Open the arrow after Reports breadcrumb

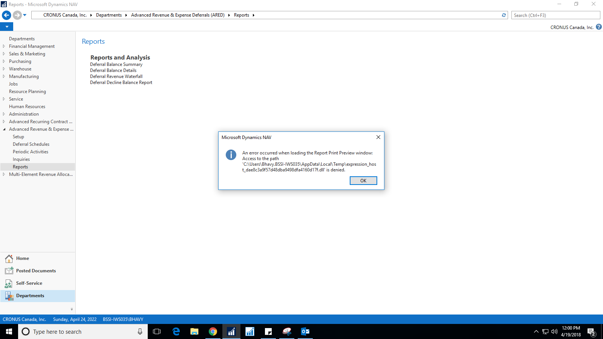click(x=254, y=15)
